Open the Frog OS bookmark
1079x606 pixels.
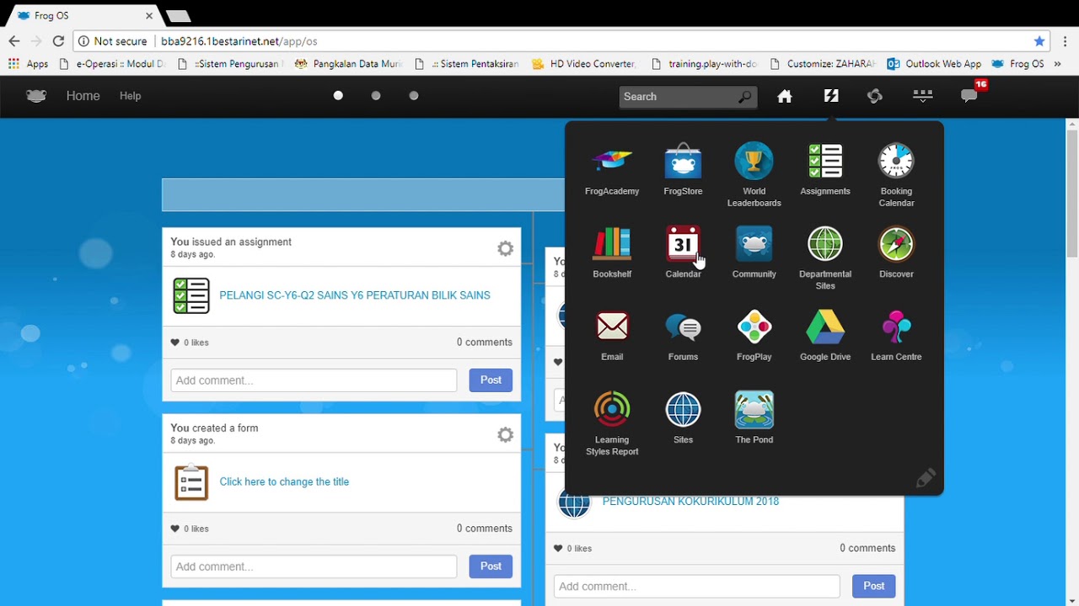[x=1017, y=64]
